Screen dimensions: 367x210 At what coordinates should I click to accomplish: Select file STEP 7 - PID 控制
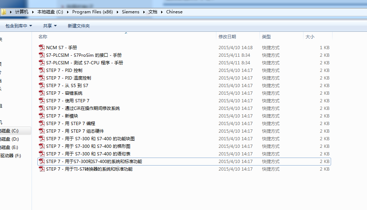(x=64, y=70)
